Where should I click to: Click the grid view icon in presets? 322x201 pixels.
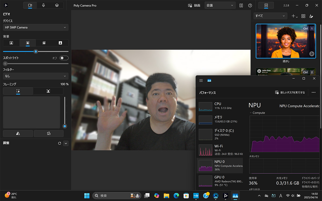pos(303,16)
